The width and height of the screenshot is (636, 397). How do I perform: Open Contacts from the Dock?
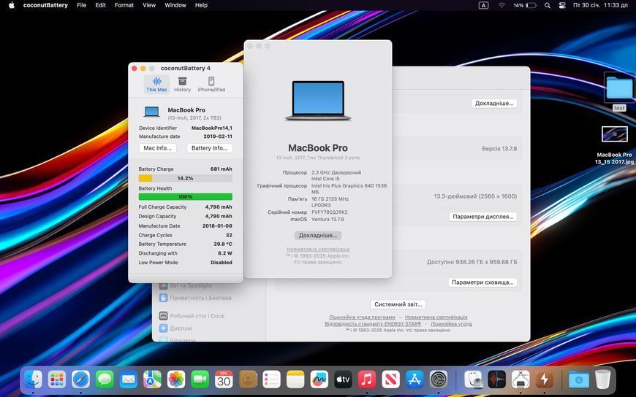pos(248,379)
